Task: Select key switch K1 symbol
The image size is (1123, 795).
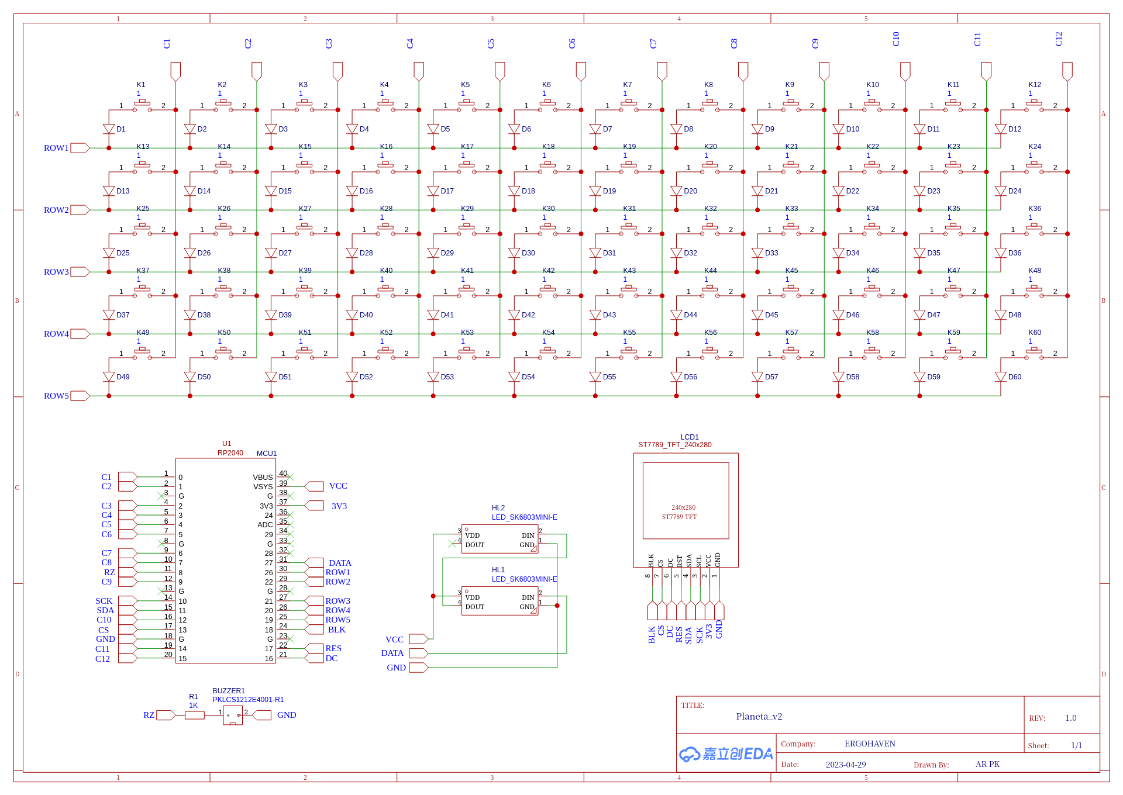Action: click(x=142, y=105)
